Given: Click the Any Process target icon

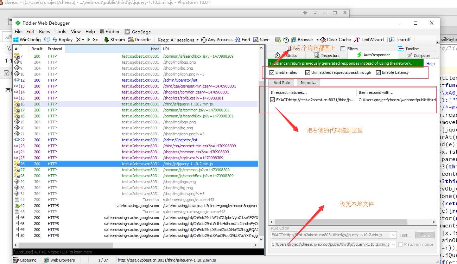Looking at the screenshot, I should tap(204, 40).
